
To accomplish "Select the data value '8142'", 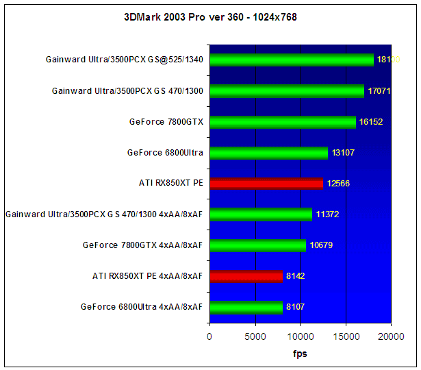I will coord(295,276).
